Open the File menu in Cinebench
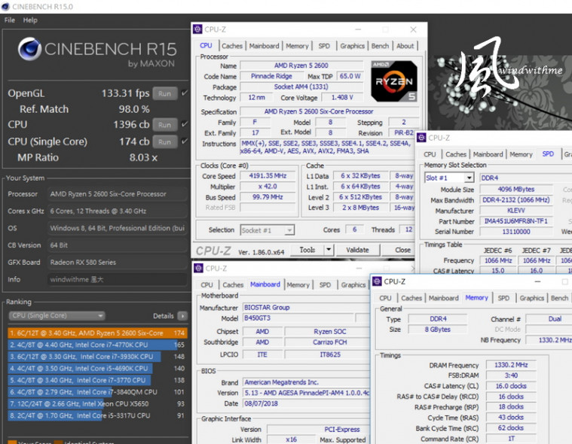This screenshot has width=572, height=444. (10, 20)
